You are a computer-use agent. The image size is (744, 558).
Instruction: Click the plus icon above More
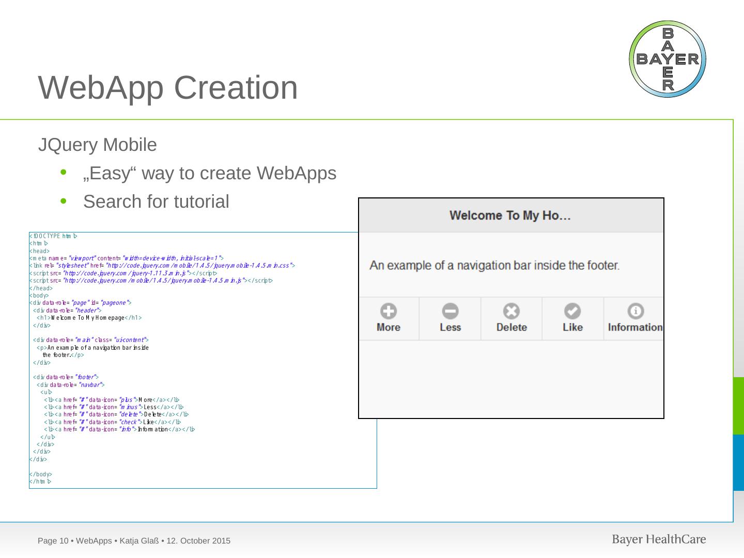click(389, 311)
